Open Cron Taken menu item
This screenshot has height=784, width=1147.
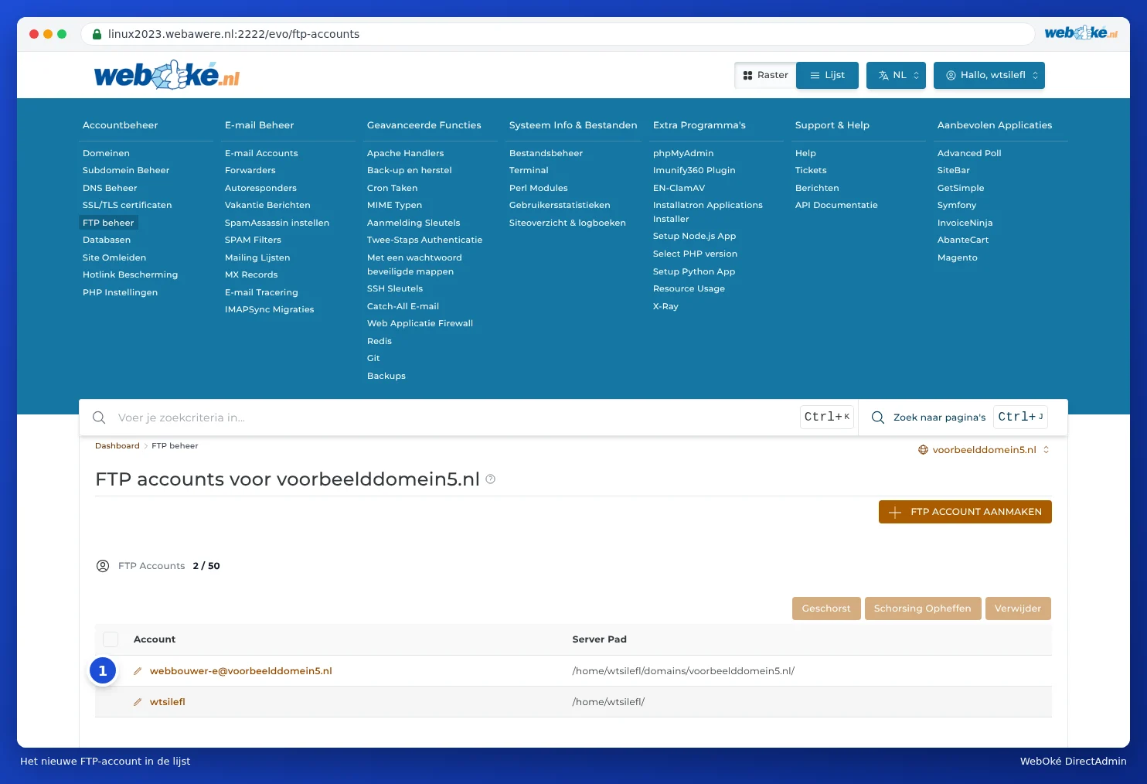(x=392, y=188)
